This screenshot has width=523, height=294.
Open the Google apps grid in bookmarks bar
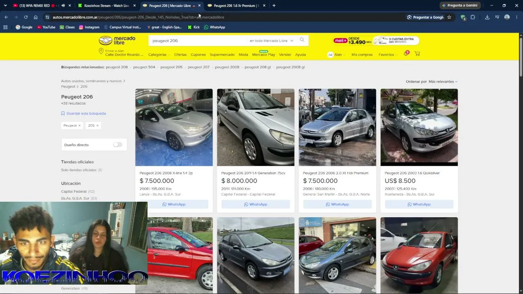[x=5, y=27]
